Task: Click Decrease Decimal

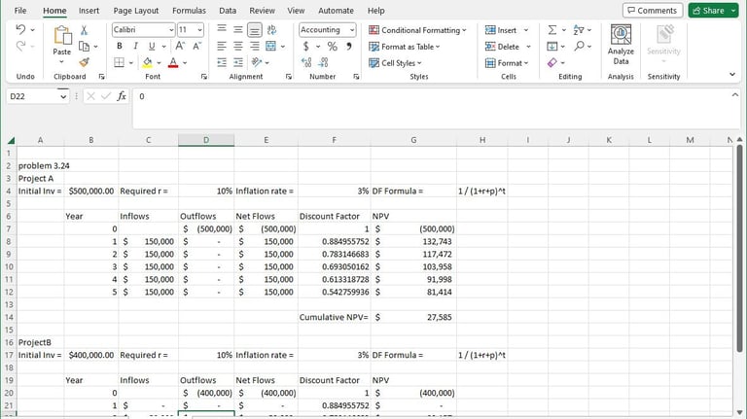Action: tap(324, 62)
